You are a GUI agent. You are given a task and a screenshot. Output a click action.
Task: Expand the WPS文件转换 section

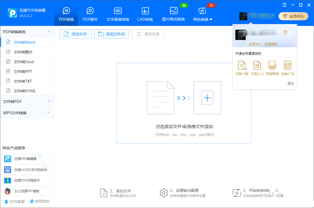pyautogui.click(x=27, y=113)
